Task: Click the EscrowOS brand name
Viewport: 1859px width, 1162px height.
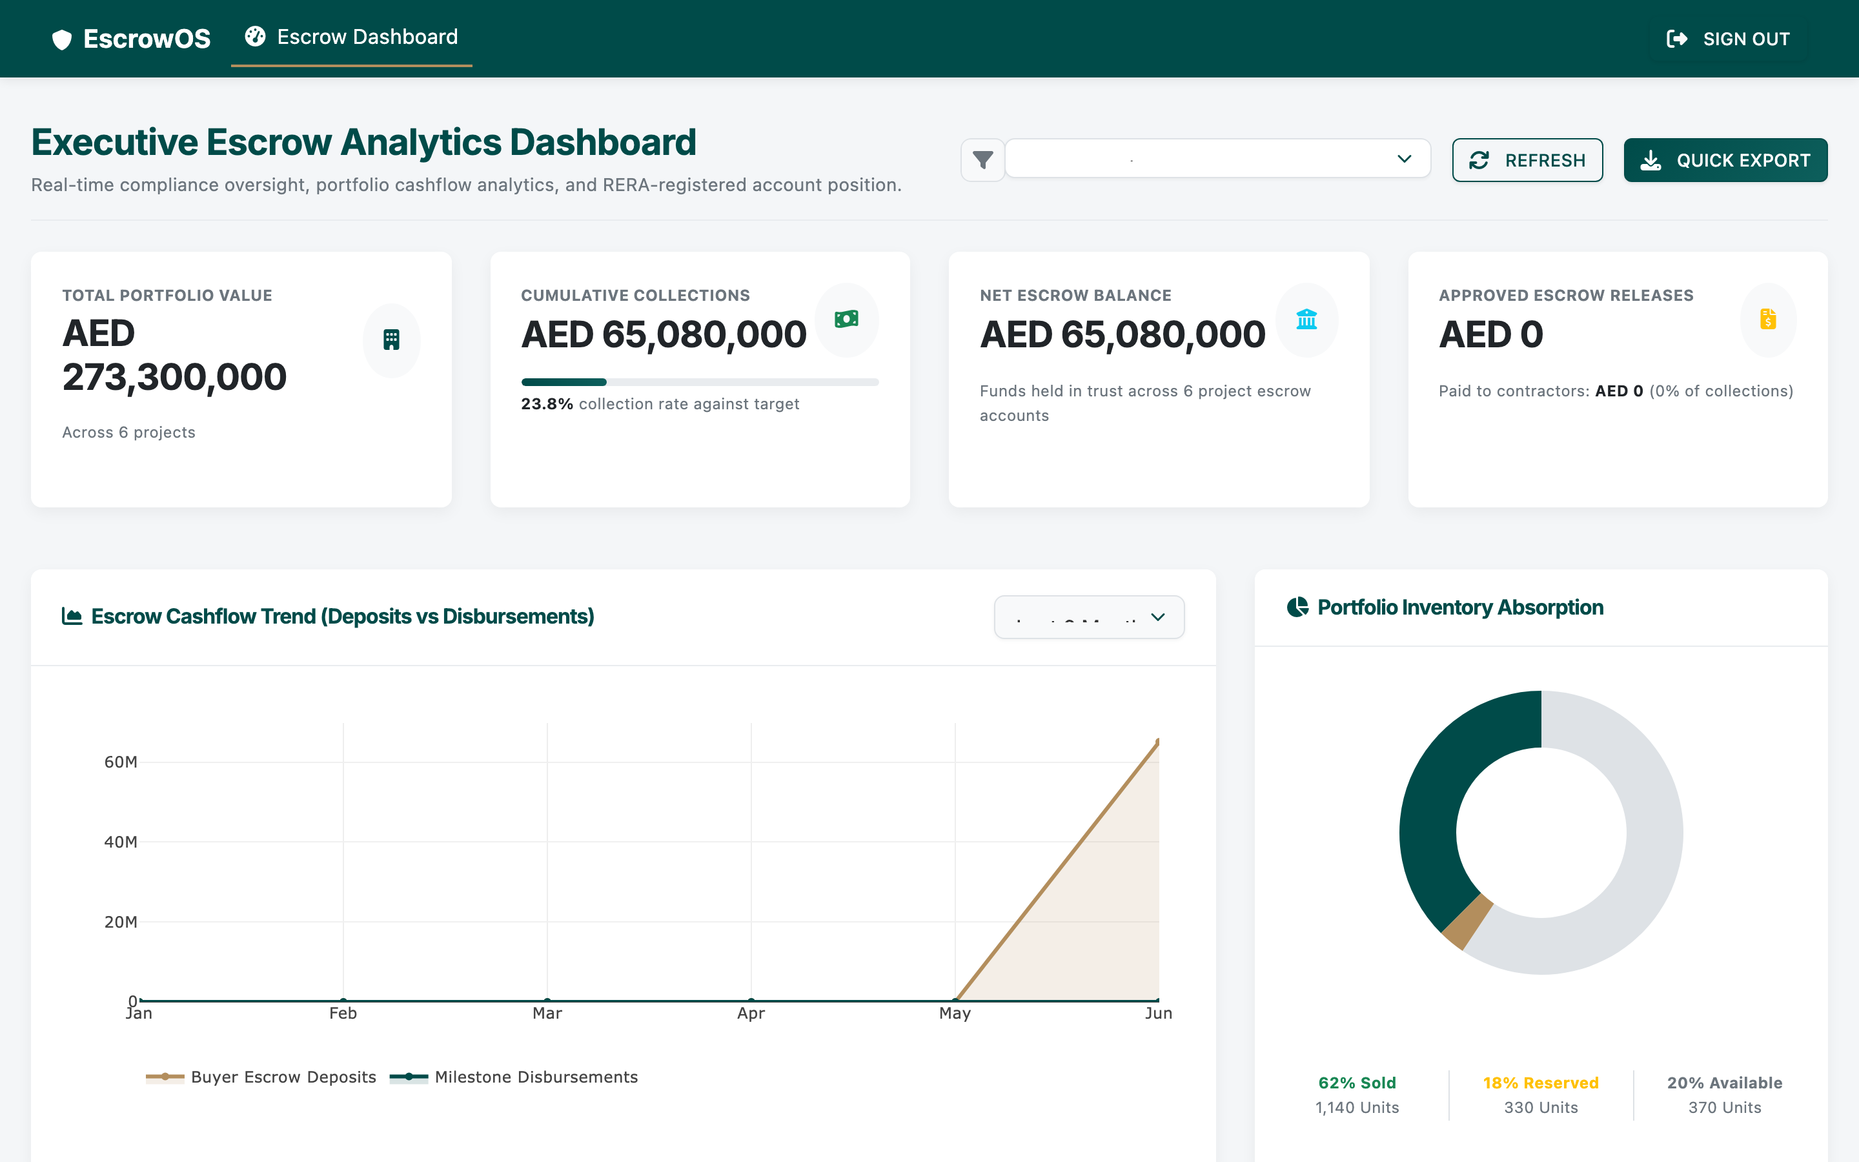Action: pyautogui.click(x=147, y=39)
